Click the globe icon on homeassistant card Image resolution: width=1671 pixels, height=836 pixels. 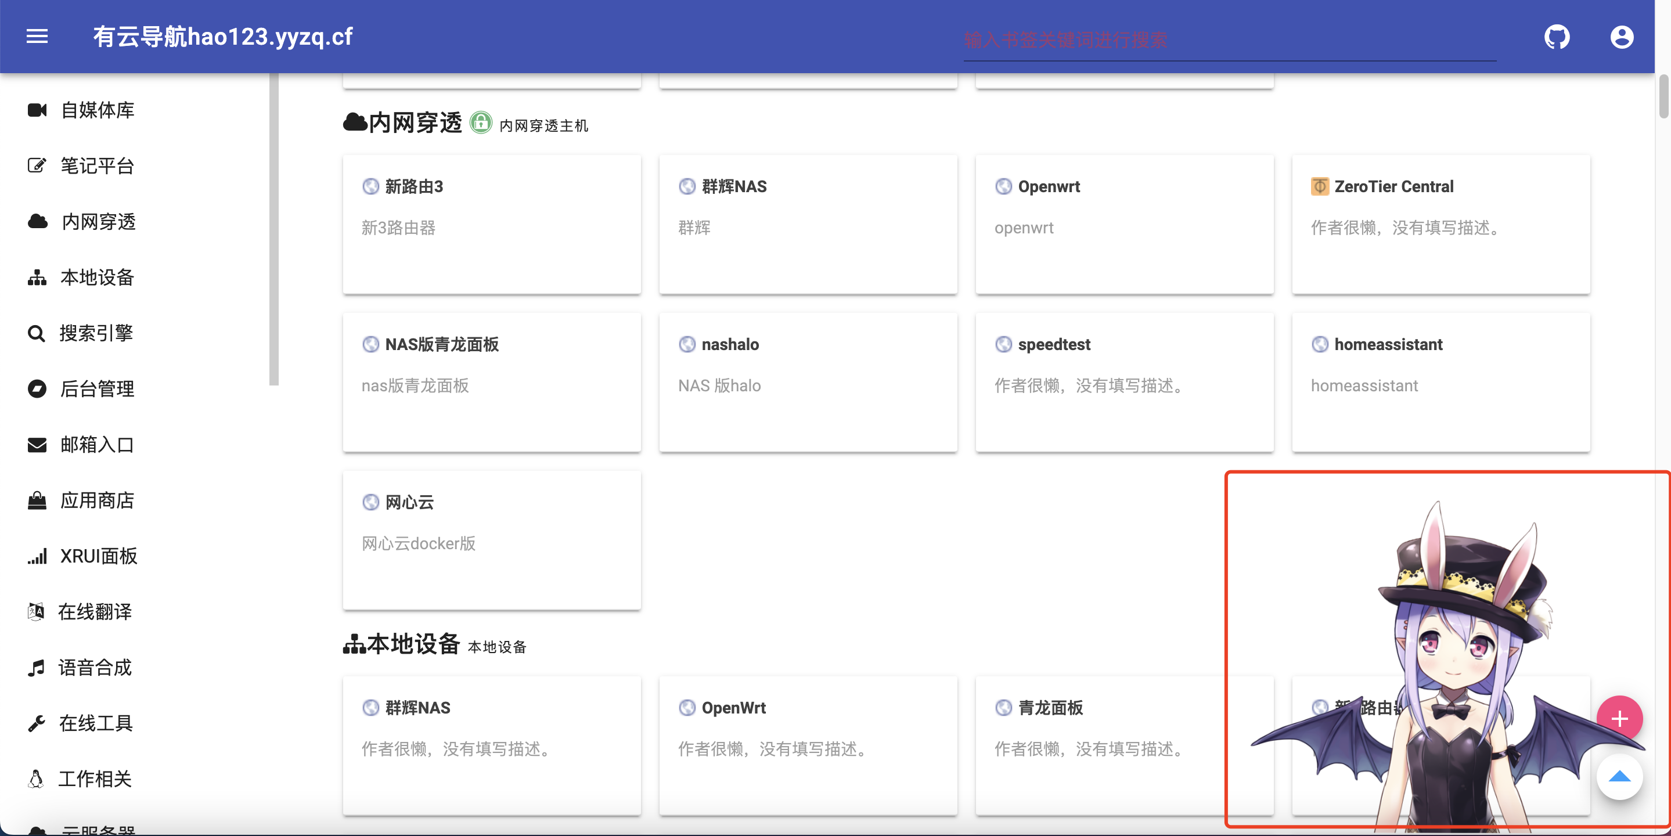point(1319,344)
